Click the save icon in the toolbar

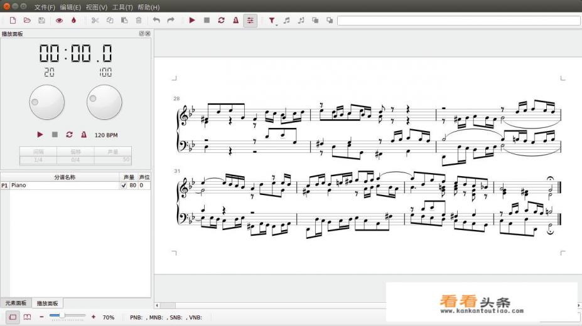(x=41, y=21)
